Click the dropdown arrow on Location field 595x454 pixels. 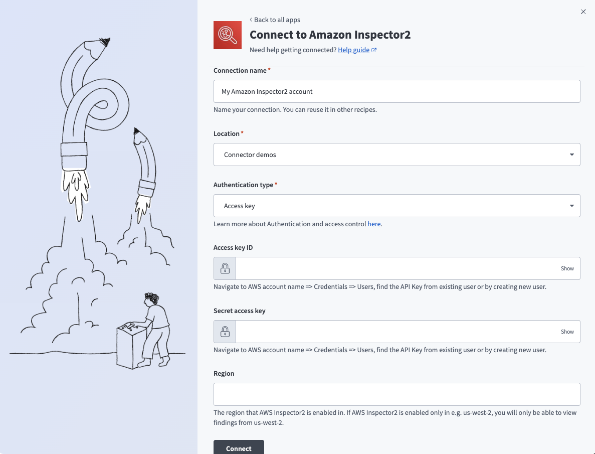tap(571, 155)
